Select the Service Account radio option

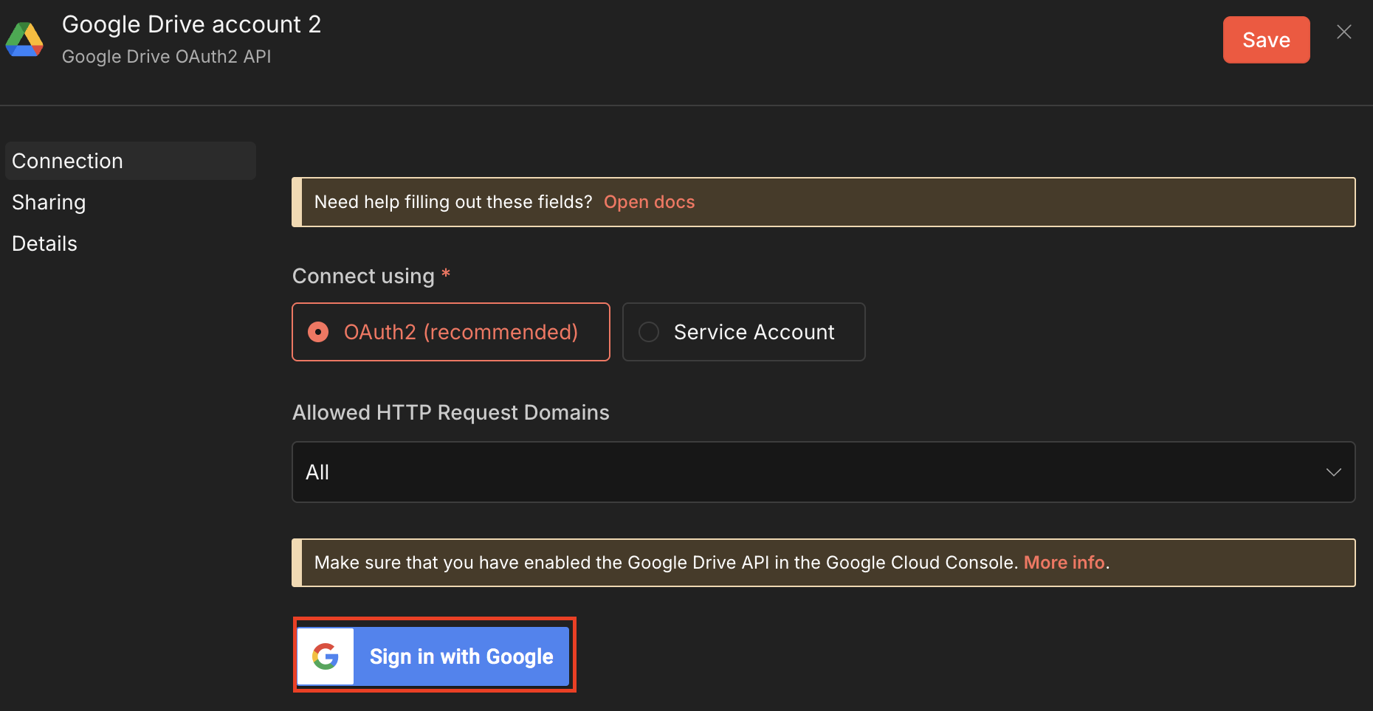tap(743, 332)
